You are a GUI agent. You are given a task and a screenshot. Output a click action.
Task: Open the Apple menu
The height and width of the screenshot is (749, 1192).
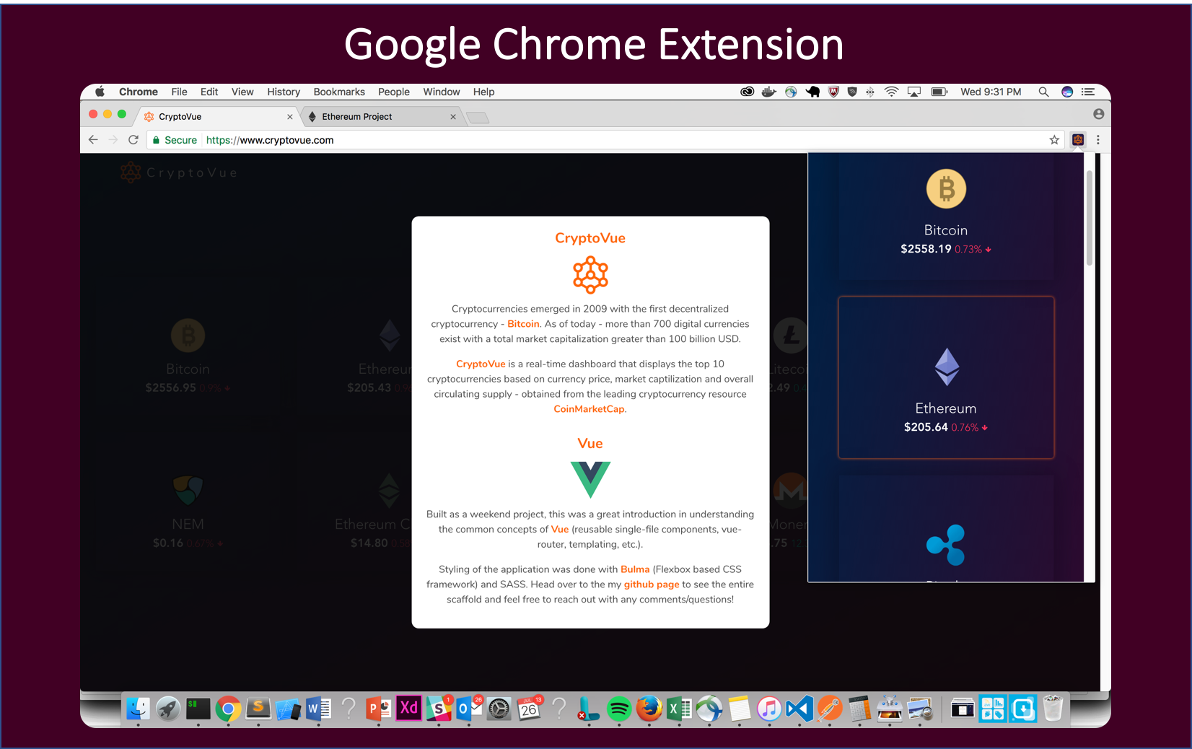pyautogui.click(x=100, y=92)
